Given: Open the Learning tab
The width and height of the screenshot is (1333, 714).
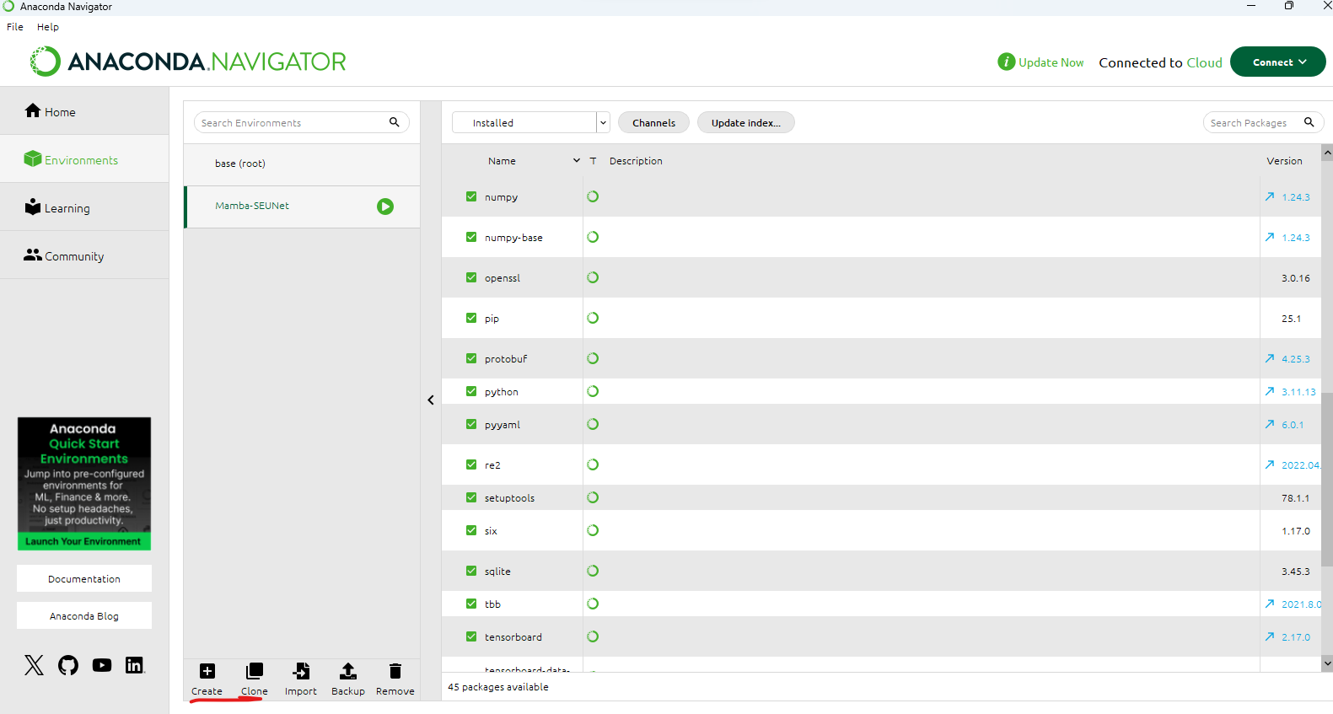Looking at the screenshot, I should (84, 207).
